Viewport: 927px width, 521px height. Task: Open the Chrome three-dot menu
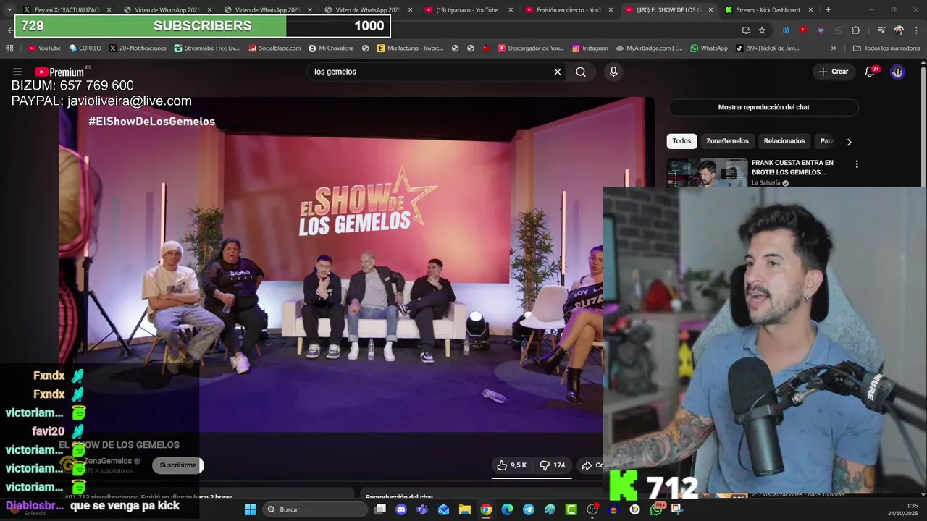[915, 30]
